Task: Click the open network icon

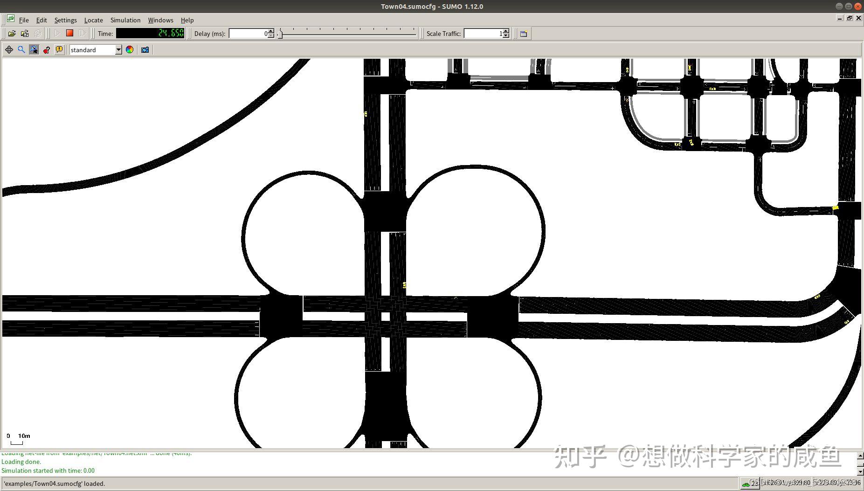Action: click(x=25, y=34)
